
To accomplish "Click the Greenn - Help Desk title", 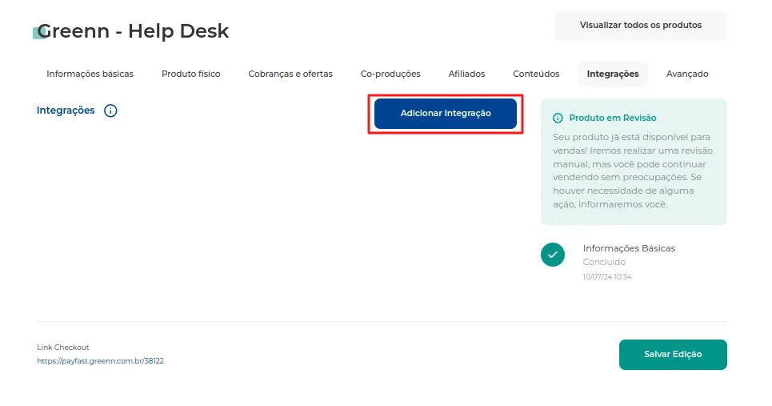I will click(133, 31).
